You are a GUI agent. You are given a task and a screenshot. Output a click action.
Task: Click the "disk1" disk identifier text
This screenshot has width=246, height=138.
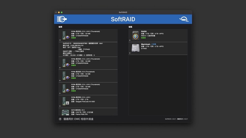point(101,44)
